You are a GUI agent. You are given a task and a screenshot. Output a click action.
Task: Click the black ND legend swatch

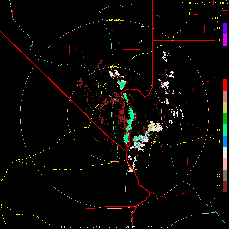click(x=225, y=198)
